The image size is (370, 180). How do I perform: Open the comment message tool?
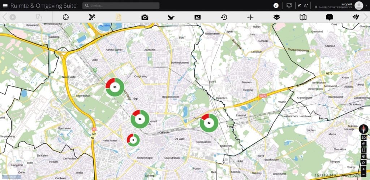(x=330, y=17)
